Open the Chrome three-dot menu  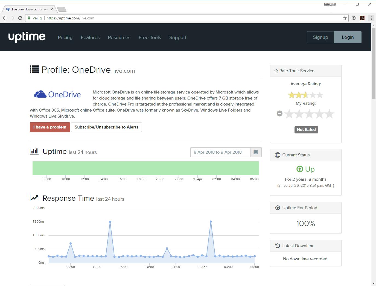(371, 18)
